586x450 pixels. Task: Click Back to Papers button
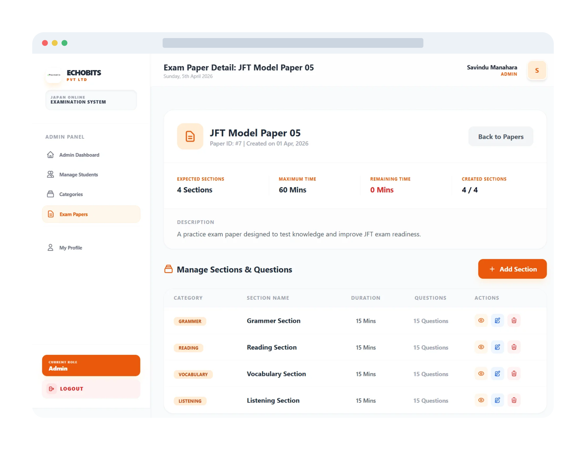point(500,137)
